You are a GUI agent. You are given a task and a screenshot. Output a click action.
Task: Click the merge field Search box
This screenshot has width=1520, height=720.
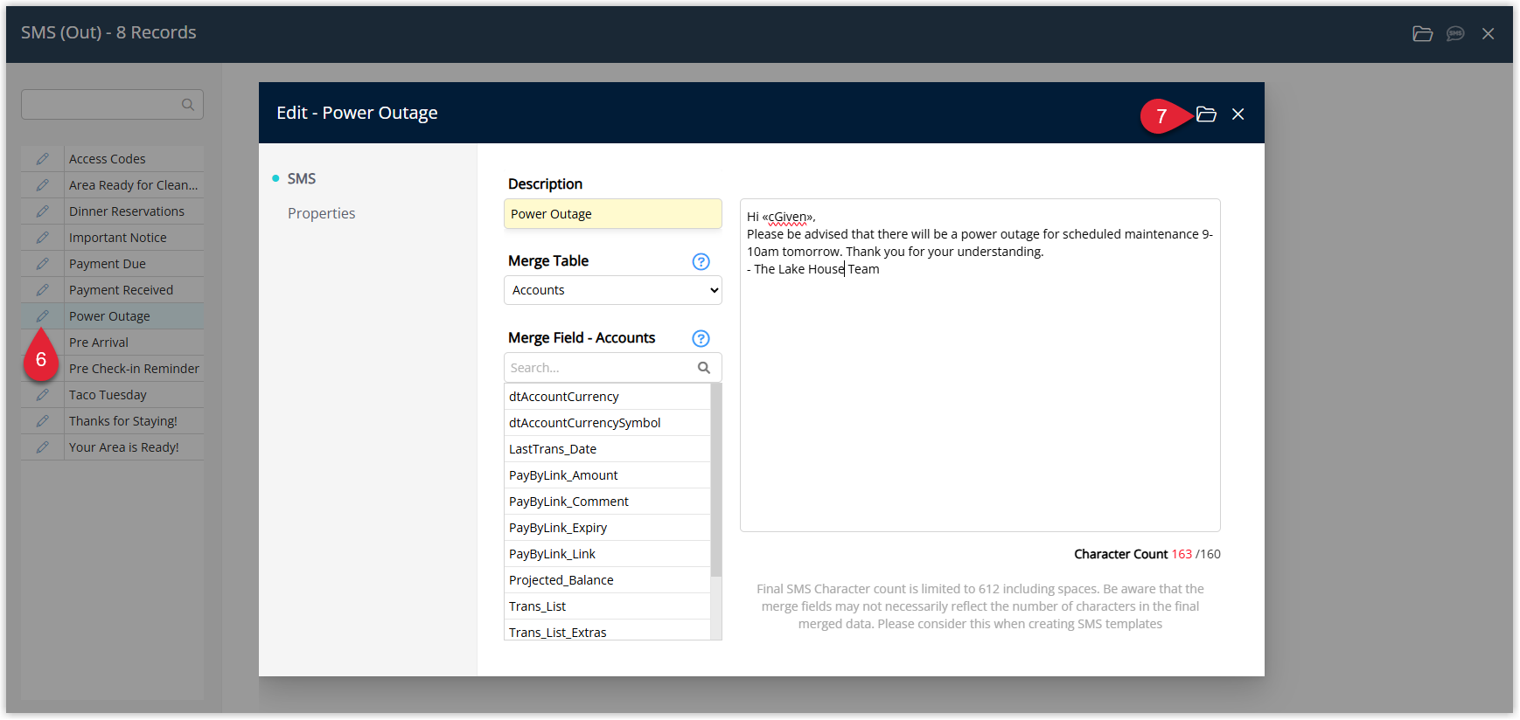(613, 368)
